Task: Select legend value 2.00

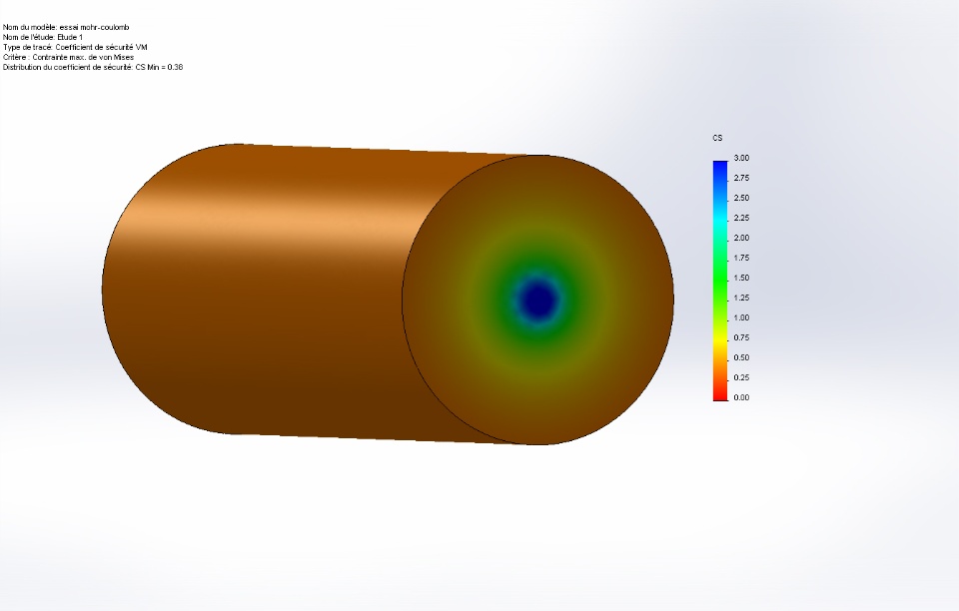Action: pos(741,238)
